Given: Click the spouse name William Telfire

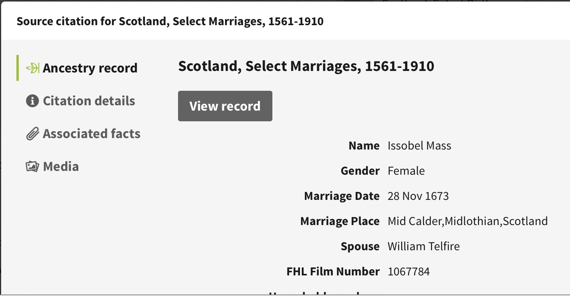Looking at the screenshot, I should [x=423, y=246].
